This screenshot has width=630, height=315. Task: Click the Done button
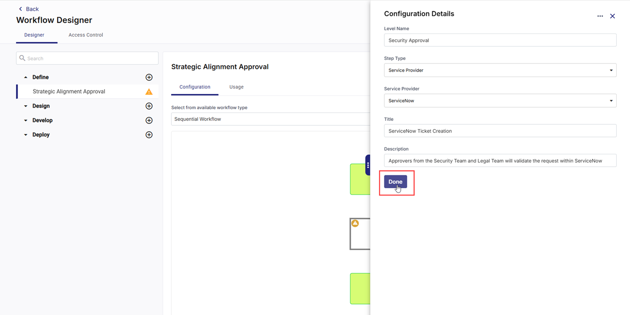(395, 182)
